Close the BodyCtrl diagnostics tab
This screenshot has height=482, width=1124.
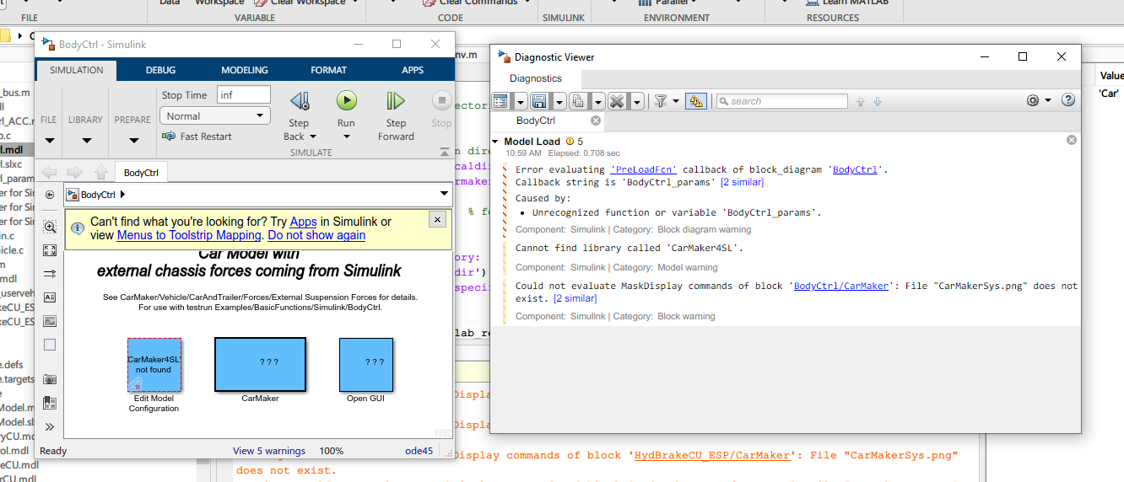595,121
